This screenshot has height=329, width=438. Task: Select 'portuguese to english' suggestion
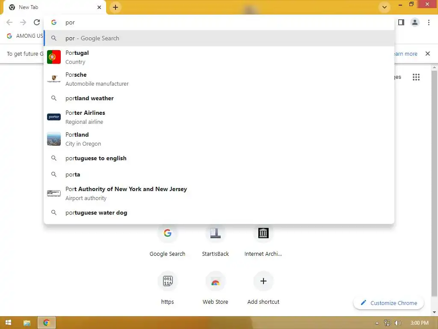pyautogui.click(x=219, y=159)
